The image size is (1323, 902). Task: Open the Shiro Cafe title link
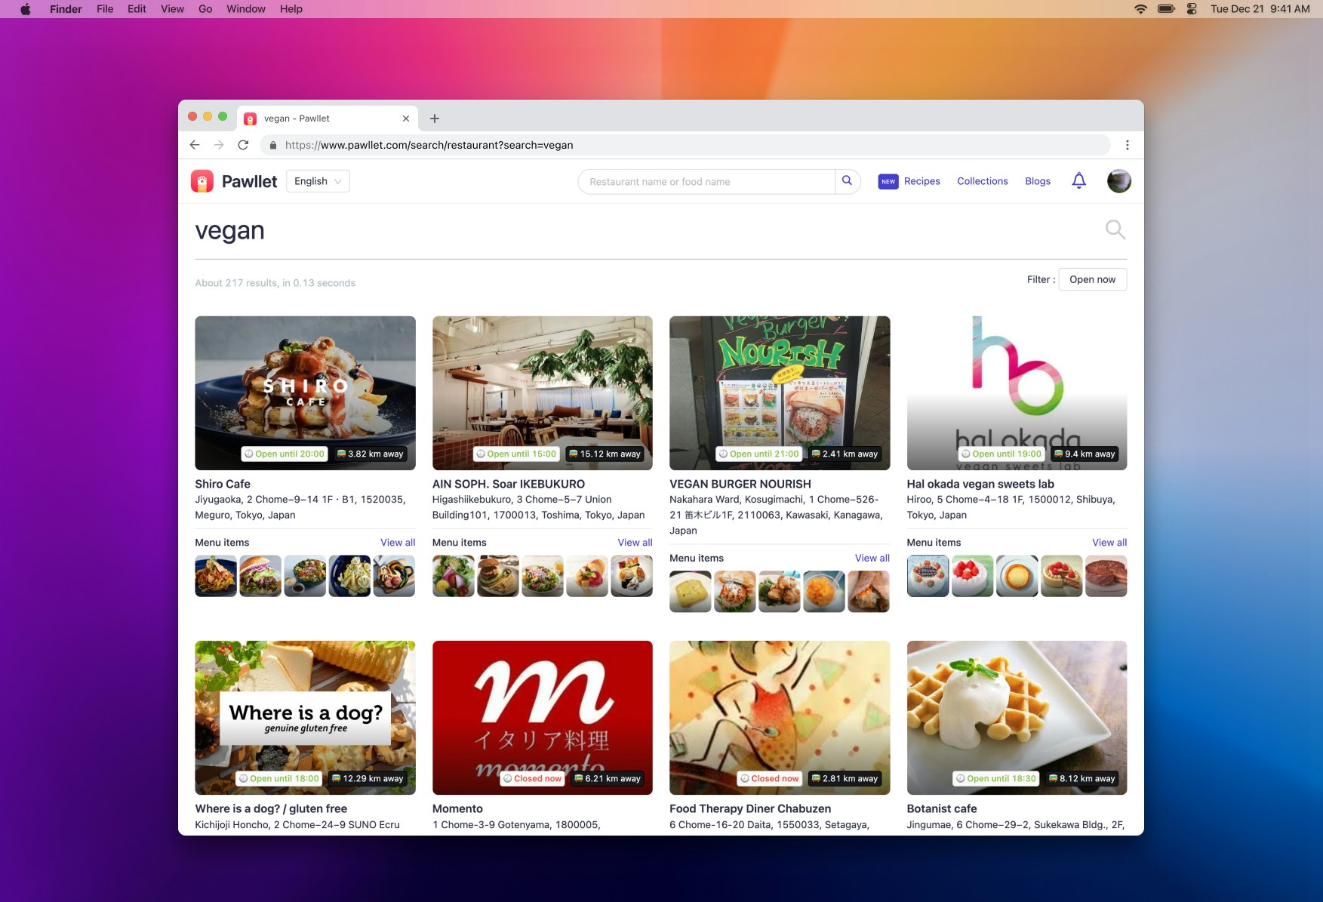[223, 484]
